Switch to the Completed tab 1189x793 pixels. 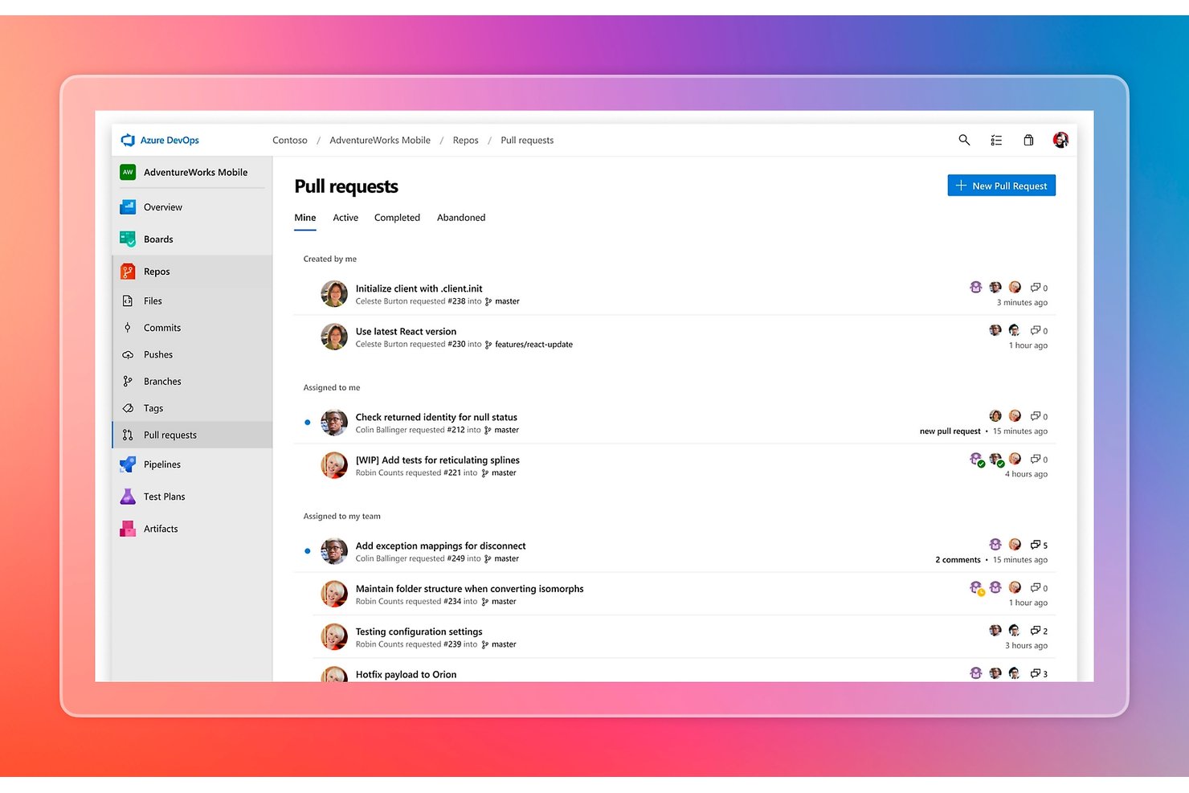tap(397, 218)
